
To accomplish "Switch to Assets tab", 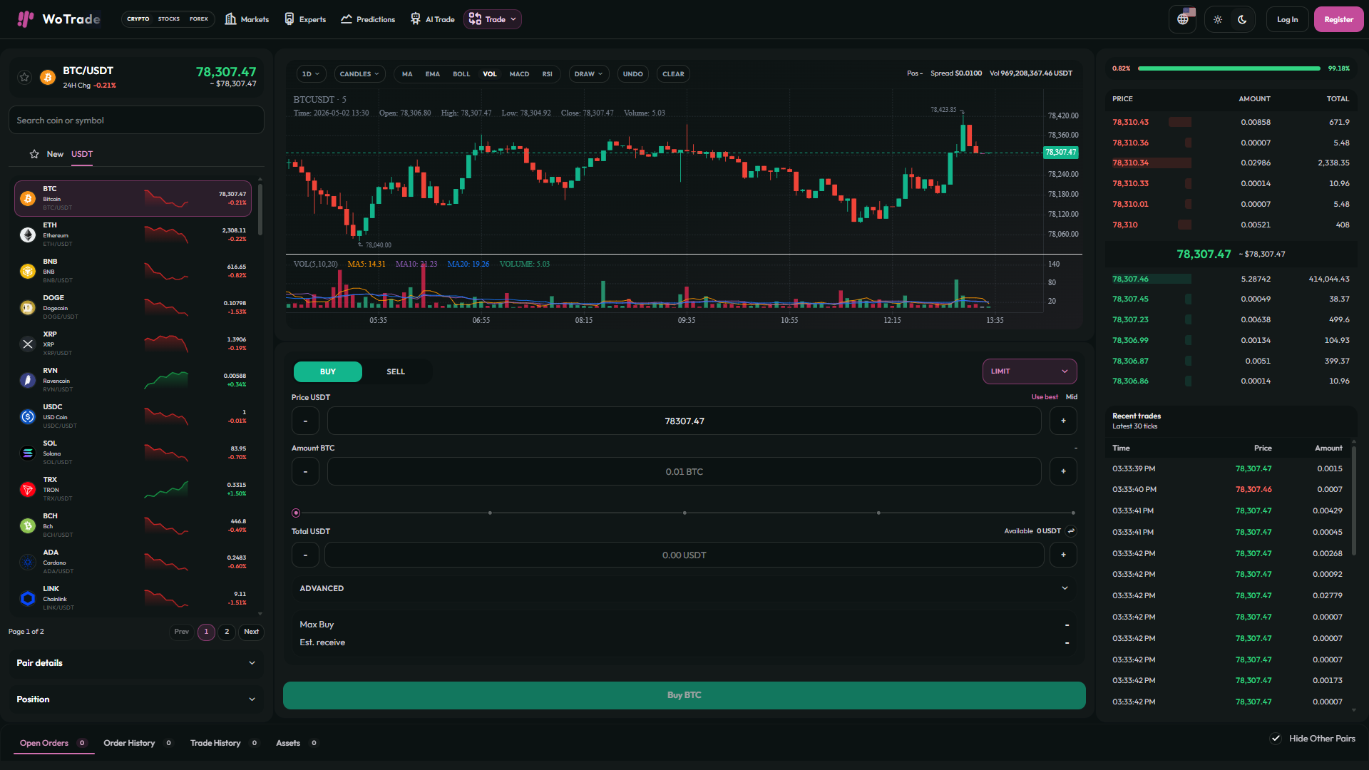I will [297, 743].
